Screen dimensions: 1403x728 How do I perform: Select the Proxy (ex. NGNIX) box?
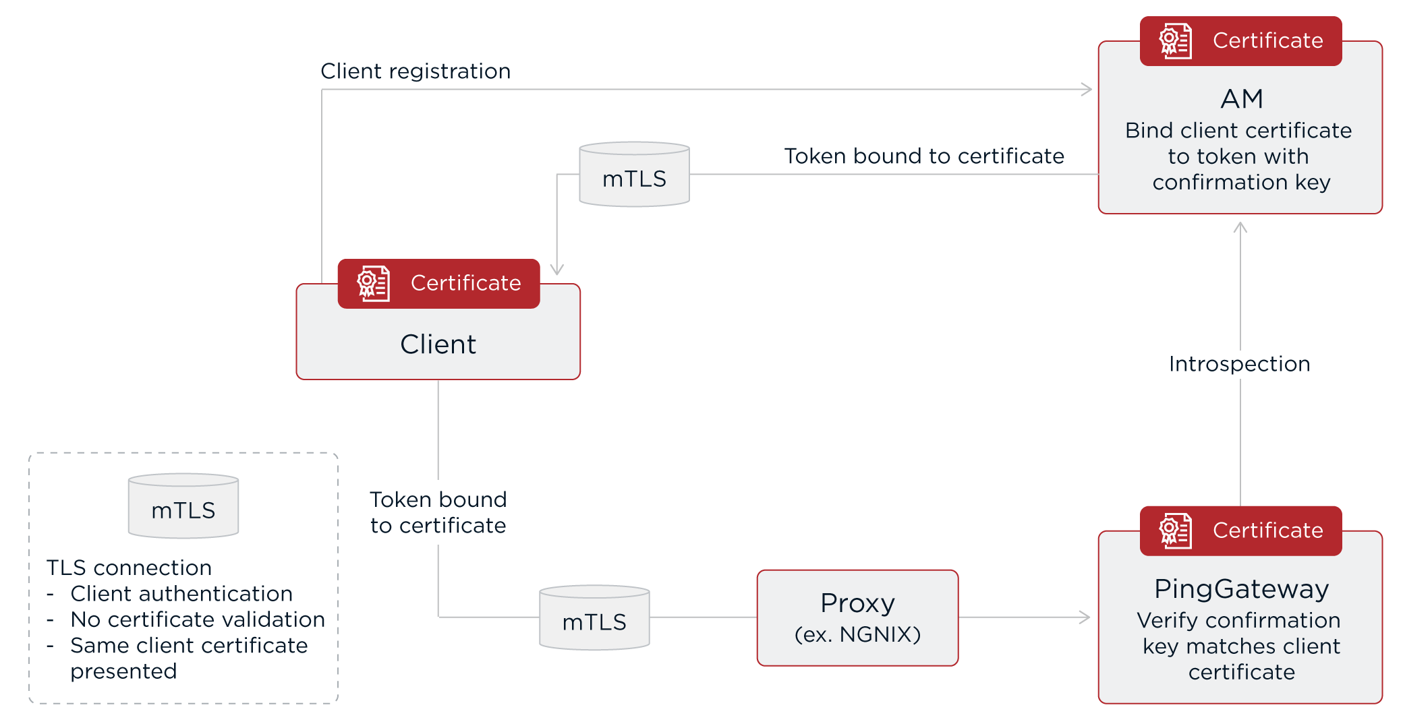coord(857,617)
